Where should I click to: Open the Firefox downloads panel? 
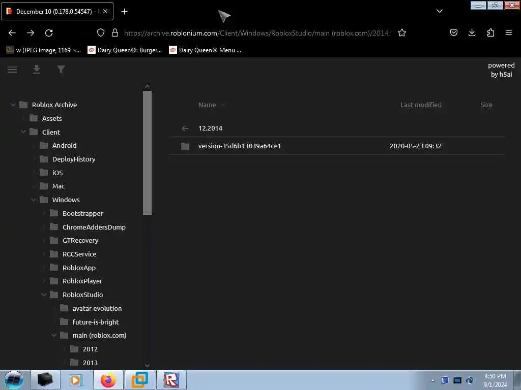tap(472, 32)
